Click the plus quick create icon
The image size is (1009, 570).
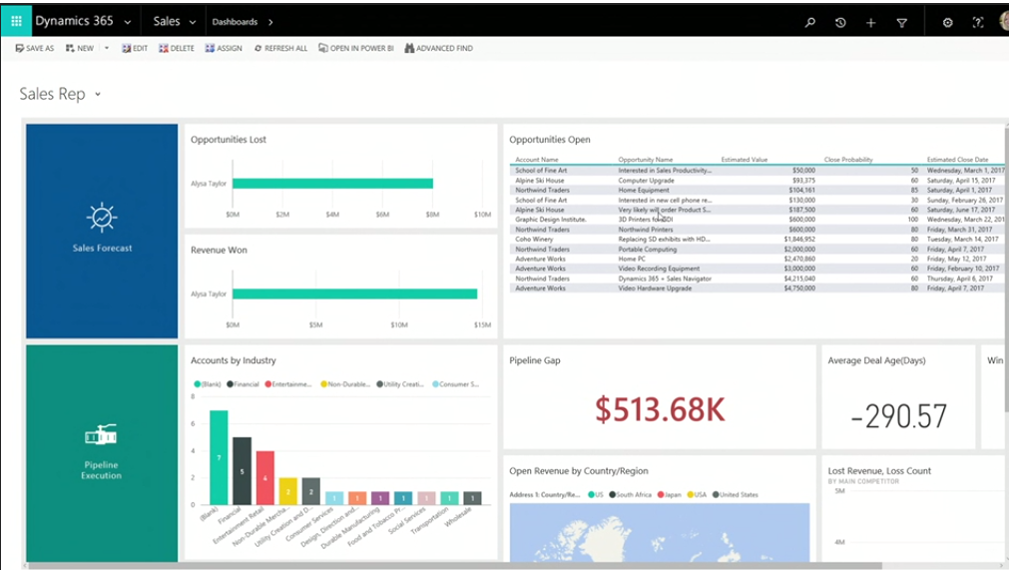point(870,22)
